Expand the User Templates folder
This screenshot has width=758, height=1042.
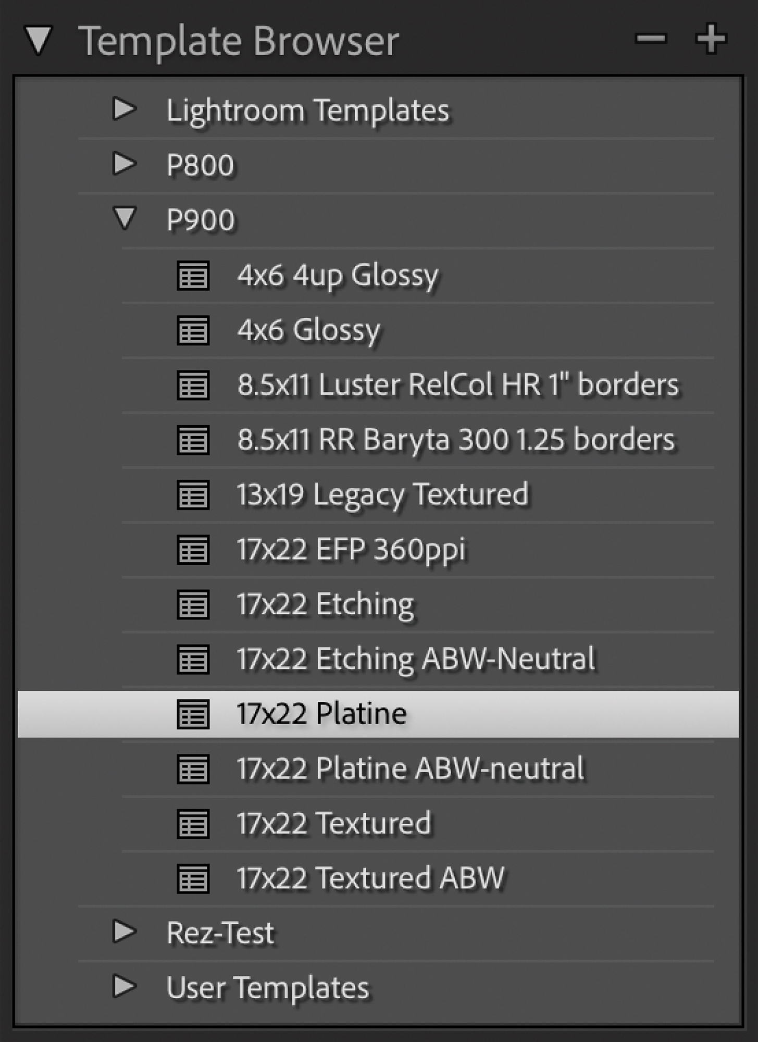[x=125, y=987]
